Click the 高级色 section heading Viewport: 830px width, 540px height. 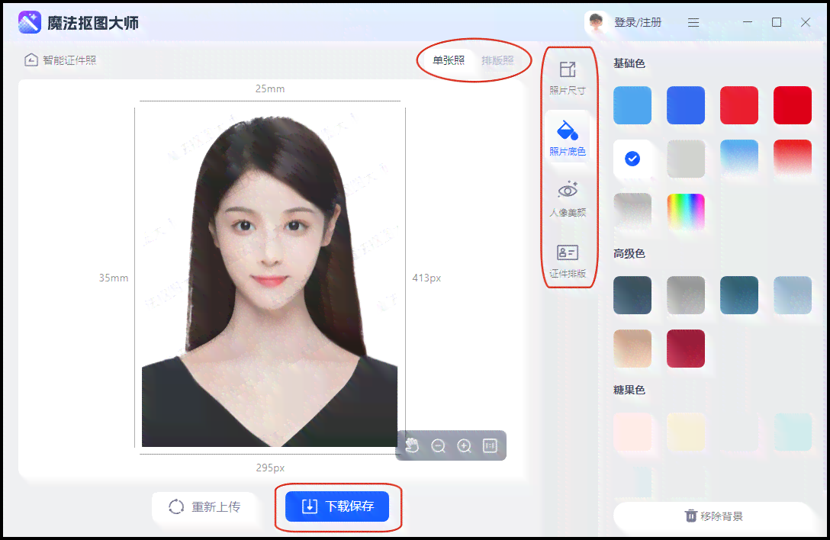click(629, 253)
